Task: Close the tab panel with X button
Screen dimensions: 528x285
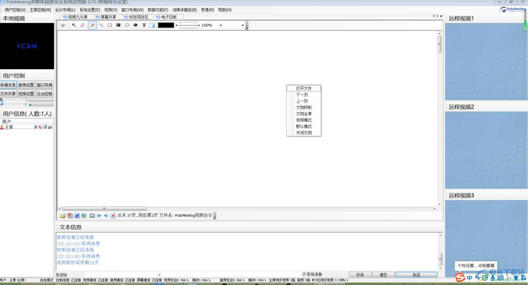Action: coord(441,16)
